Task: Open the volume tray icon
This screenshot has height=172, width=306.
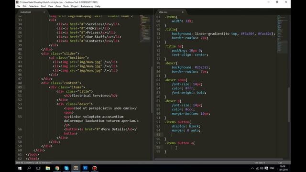Action: (262, 168)
